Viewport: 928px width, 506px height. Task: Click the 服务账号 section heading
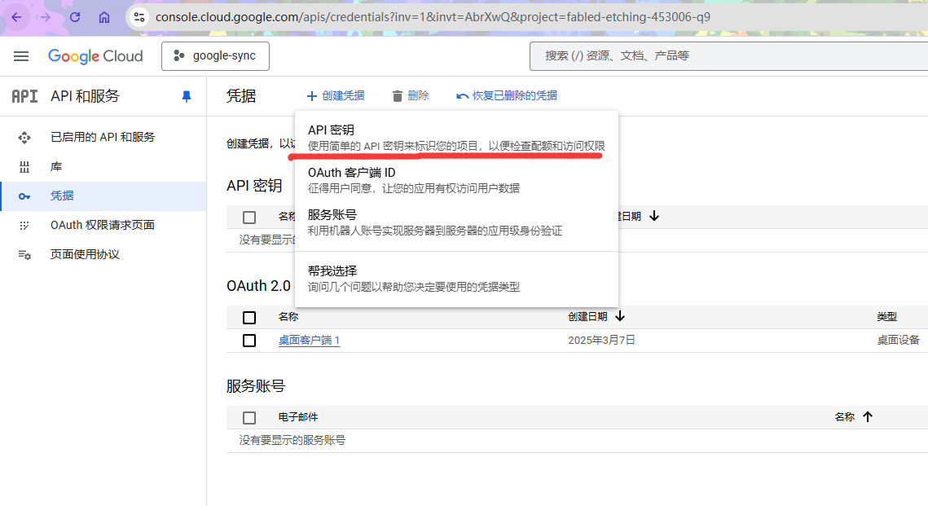coord(256,386)
